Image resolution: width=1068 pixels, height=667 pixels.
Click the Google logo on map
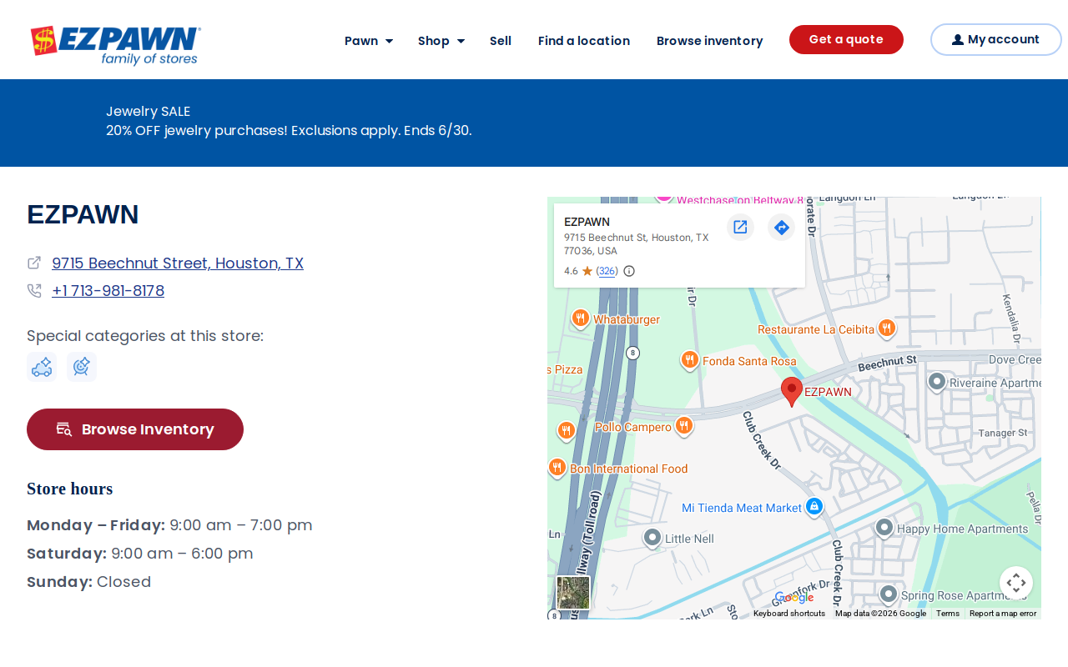pos(793,597)
